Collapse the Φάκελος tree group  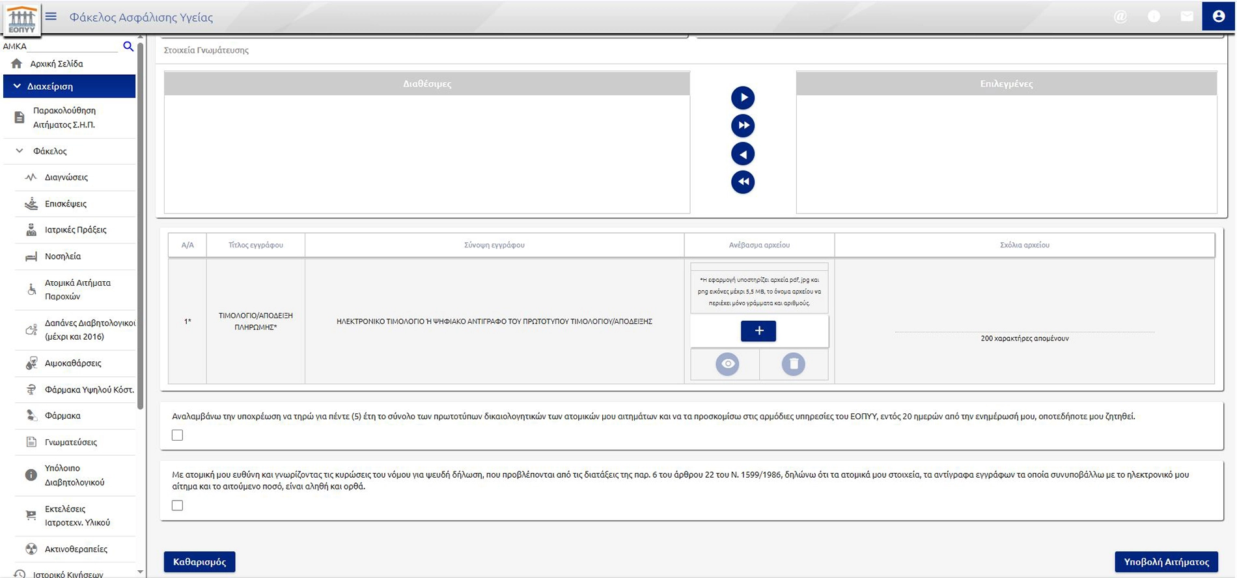point(20,151)
